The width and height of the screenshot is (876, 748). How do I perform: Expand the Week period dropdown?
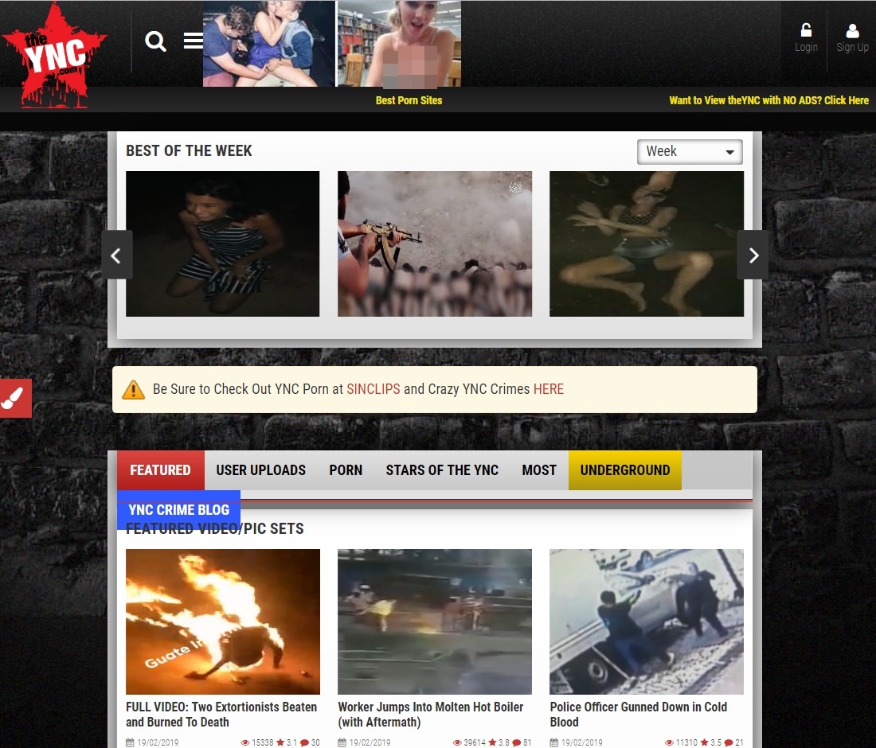pyautogui.click(x=690, y=152)
